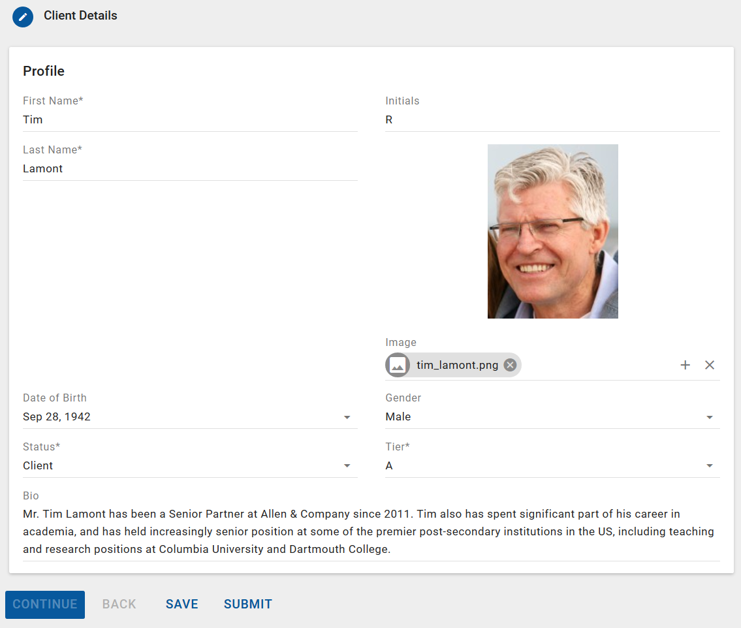Click the First Name field containing Tim
The height and width of the screenshot is (628, 741).
tap(189, 119)
